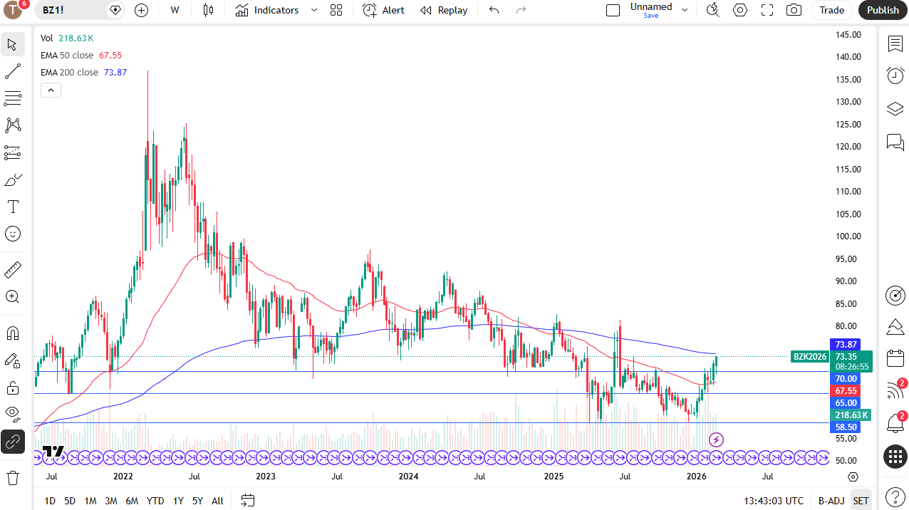Viewport: 909px width, 510px height.
Task: Toggle the drawings link sync tool
Action: point(13,442)
